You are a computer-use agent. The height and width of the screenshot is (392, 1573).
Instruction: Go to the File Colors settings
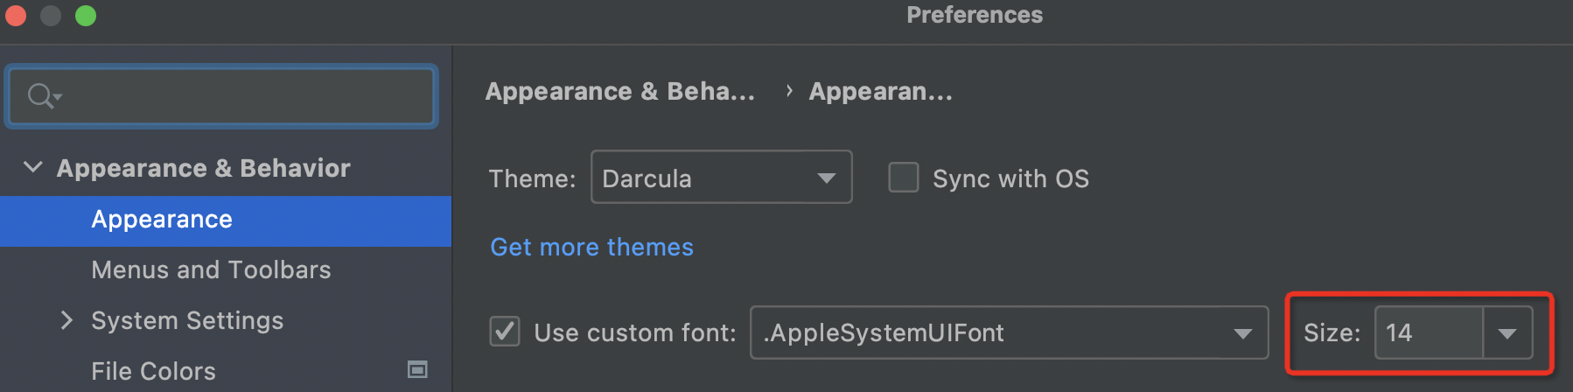pyautogui.click(x=153, y=371)
